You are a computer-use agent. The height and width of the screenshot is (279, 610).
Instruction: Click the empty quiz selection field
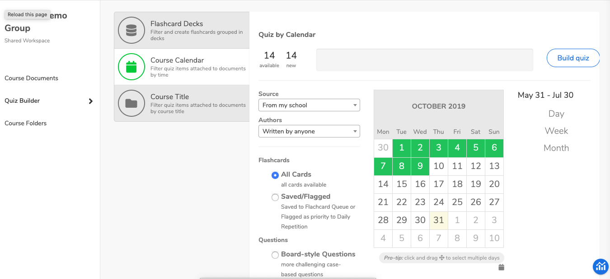pos(424,60)
